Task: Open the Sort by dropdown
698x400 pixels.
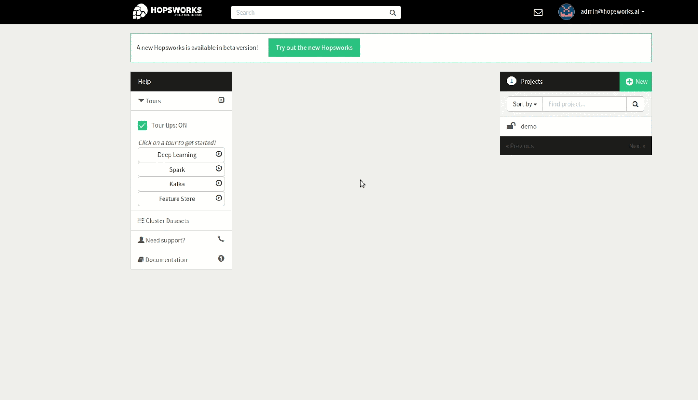Action: click(524, 104)
